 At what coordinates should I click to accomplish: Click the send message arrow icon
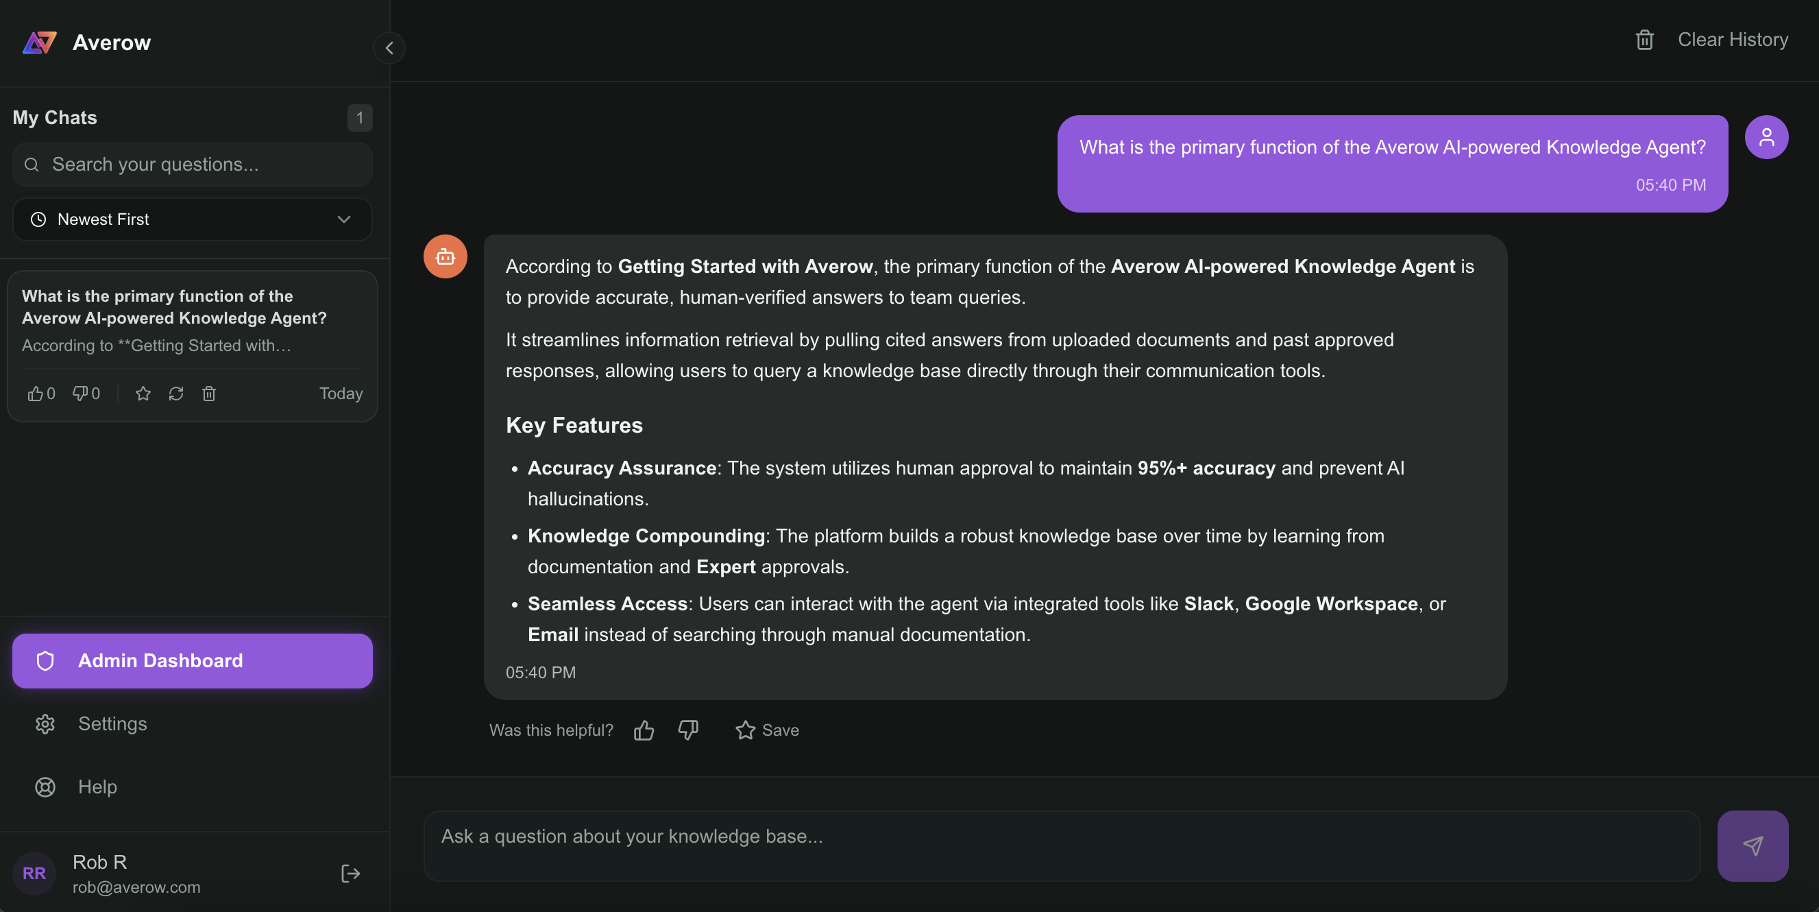point(1752,845)
